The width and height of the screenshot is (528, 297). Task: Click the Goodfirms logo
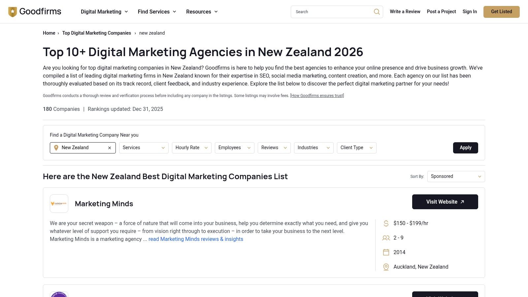click(x=34, y=11)
